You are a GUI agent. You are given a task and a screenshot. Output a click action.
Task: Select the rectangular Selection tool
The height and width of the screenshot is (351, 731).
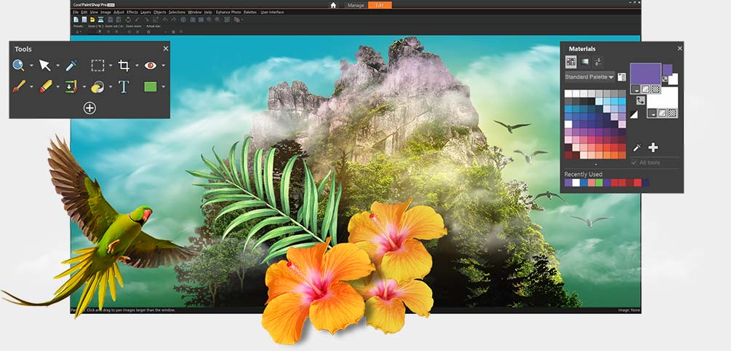(x=97, y=66)
